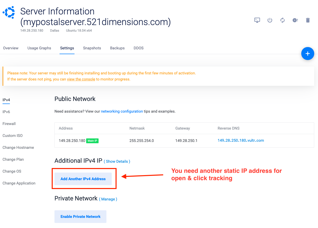The width and height of the screenshot is (318, 228).
Task: Open Change OS in sidebar
Action: point(12,171)
